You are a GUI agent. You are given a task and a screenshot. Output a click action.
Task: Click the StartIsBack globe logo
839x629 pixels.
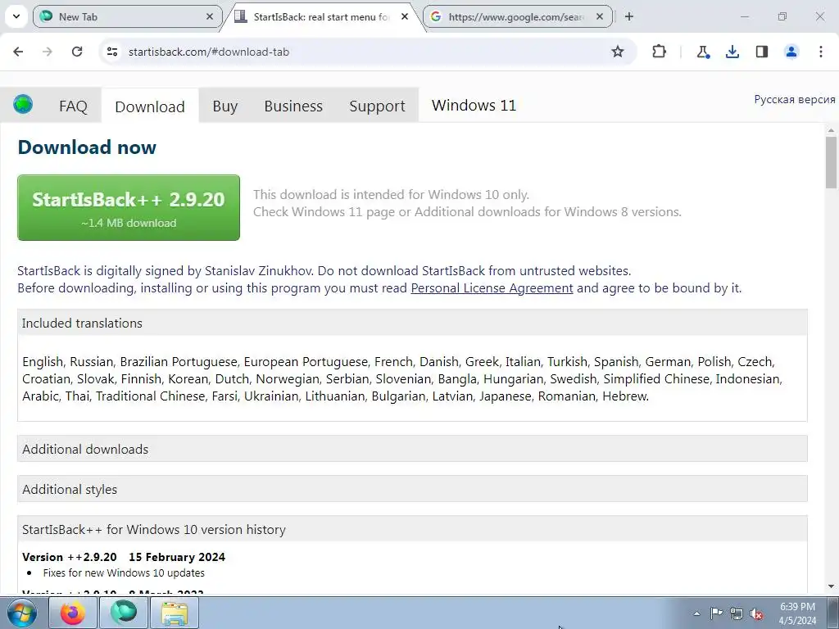click(x=23, y=104)
